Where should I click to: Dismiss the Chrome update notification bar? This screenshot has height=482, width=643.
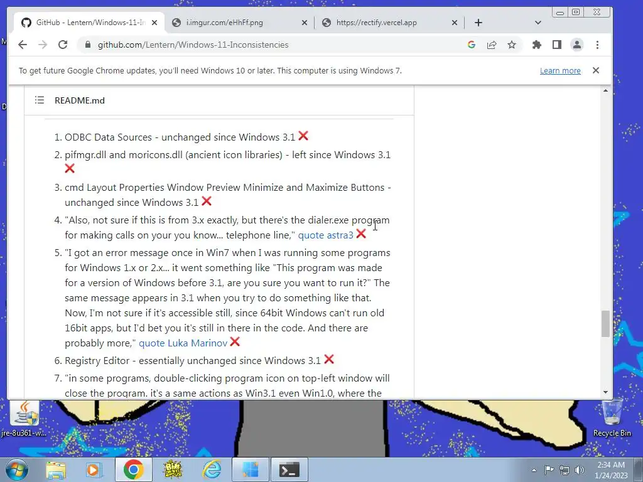596,70
